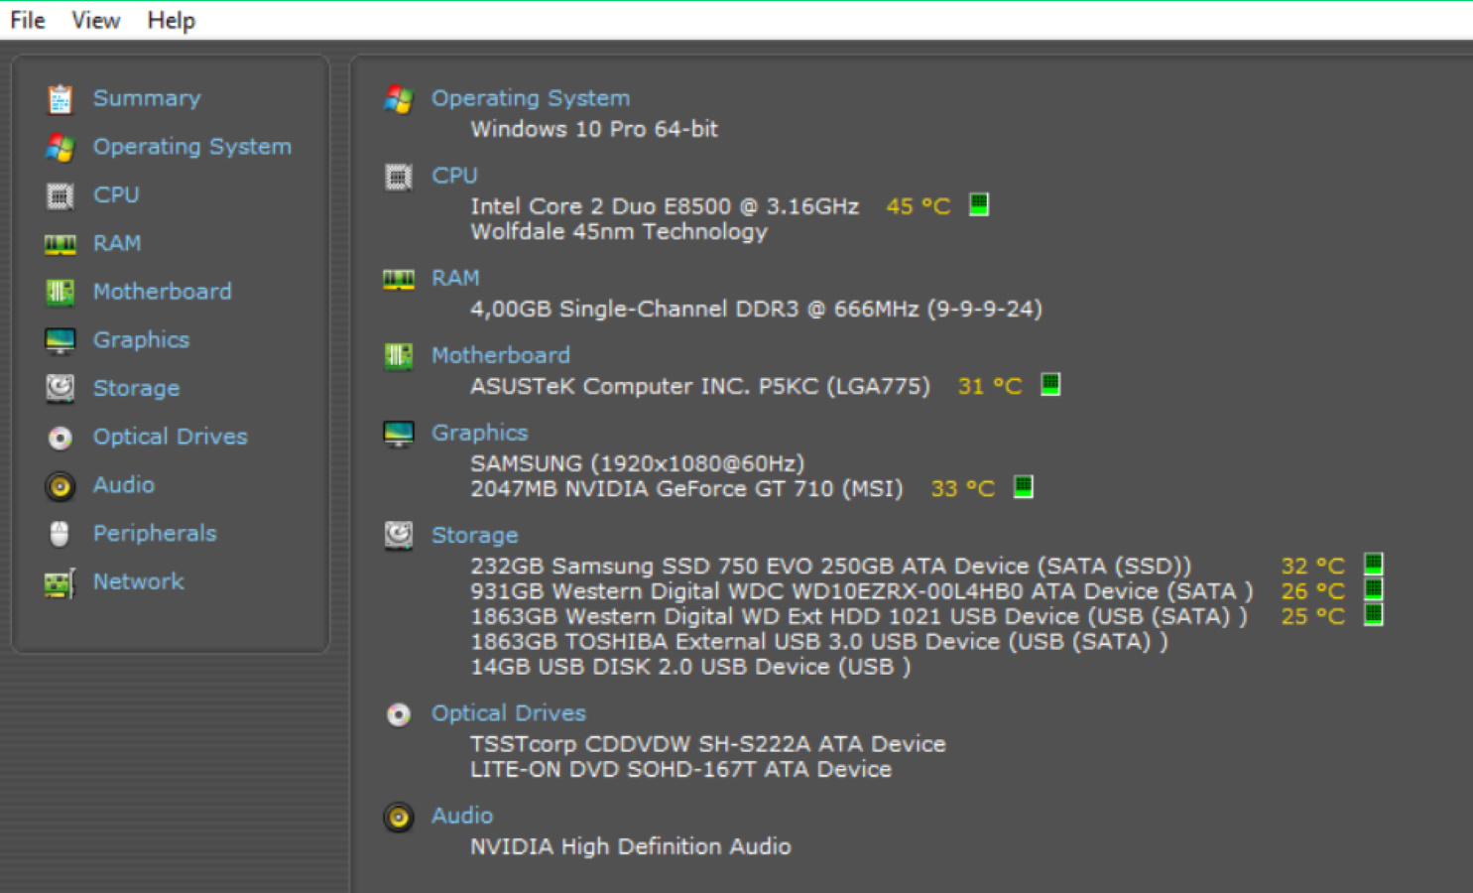The height and width of the screenshot is (893, 1473).
Task: Click the Peripherals mouse icon in sidebar
Action: point(60,534)
